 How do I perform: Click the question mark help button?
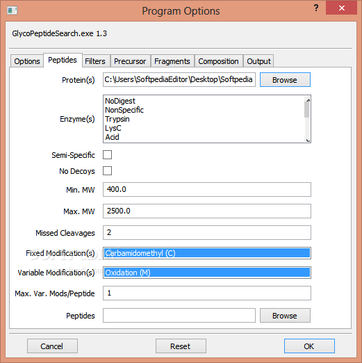(x=316, y=8)
